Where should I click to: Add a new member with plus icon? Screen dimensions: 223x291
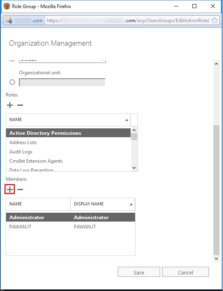coord(10,189)
